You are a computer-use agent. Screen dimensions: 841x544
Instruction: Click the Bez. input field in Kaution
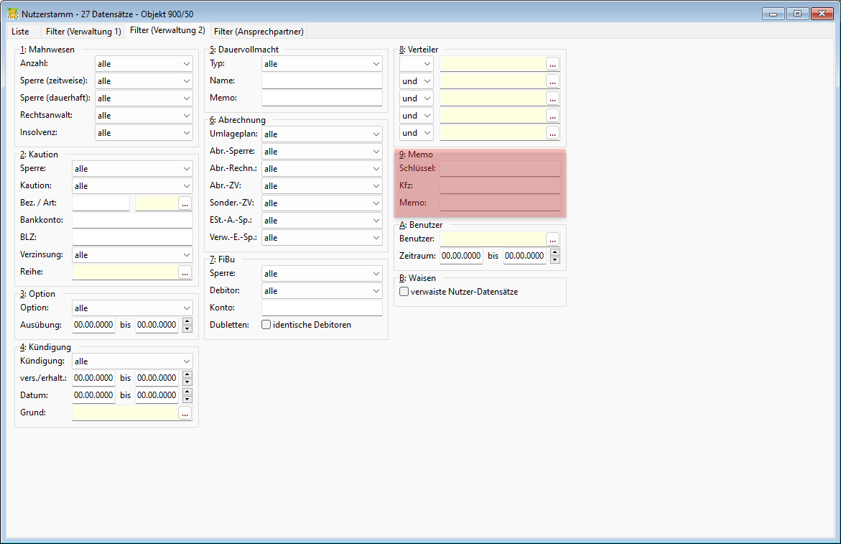click(101, 203)
